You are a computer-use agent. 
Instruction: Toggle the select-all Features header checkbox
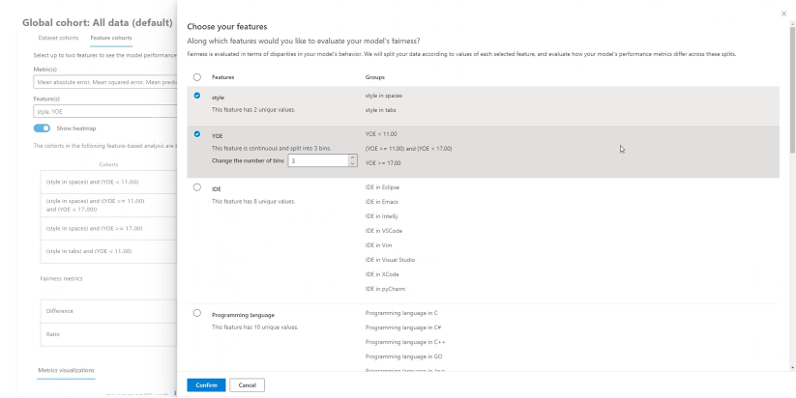point(197,76)
